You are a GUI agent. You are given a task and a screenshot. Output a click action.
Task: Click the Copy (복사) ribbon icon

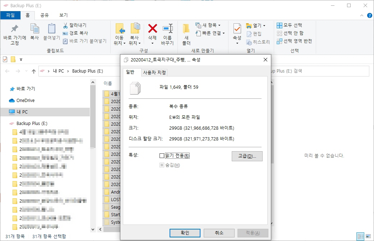[x=34, y=32]
